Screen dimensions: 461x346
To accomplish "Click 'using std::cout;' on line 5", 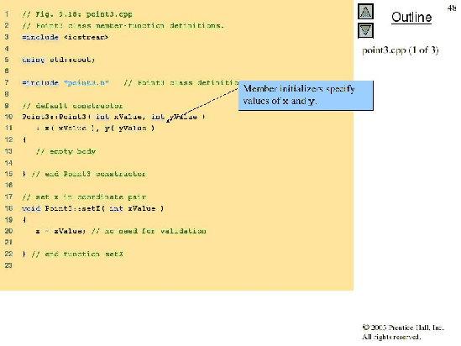I will (59, 60).
